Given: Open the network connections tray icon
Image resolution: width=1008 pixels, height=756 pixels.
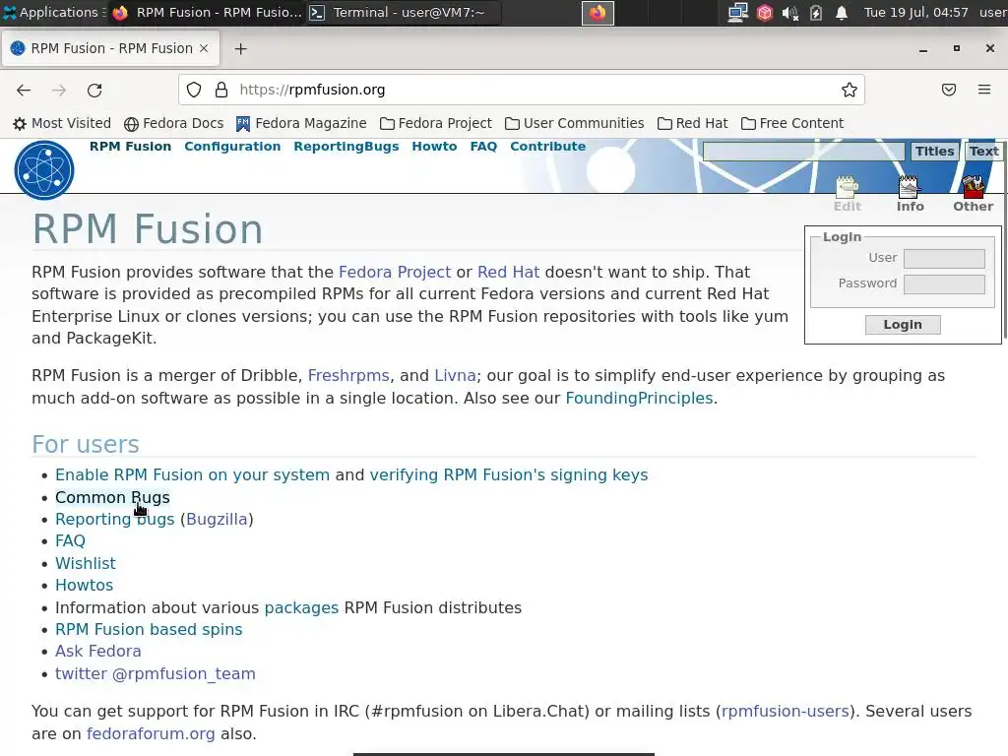Looking at the screenshot, I should pos(737,13).
